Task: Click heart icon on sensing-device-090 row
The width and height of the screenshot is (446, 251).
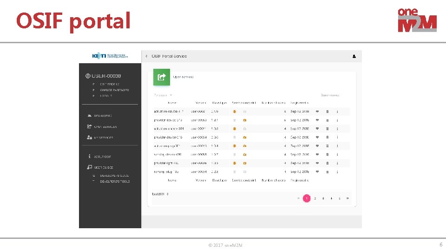Action: (x=317, y=154)
